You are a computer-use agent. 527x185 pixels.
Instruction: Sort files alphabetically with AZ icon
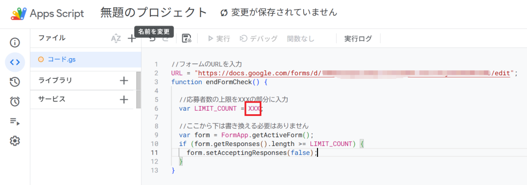click(116, 39)
